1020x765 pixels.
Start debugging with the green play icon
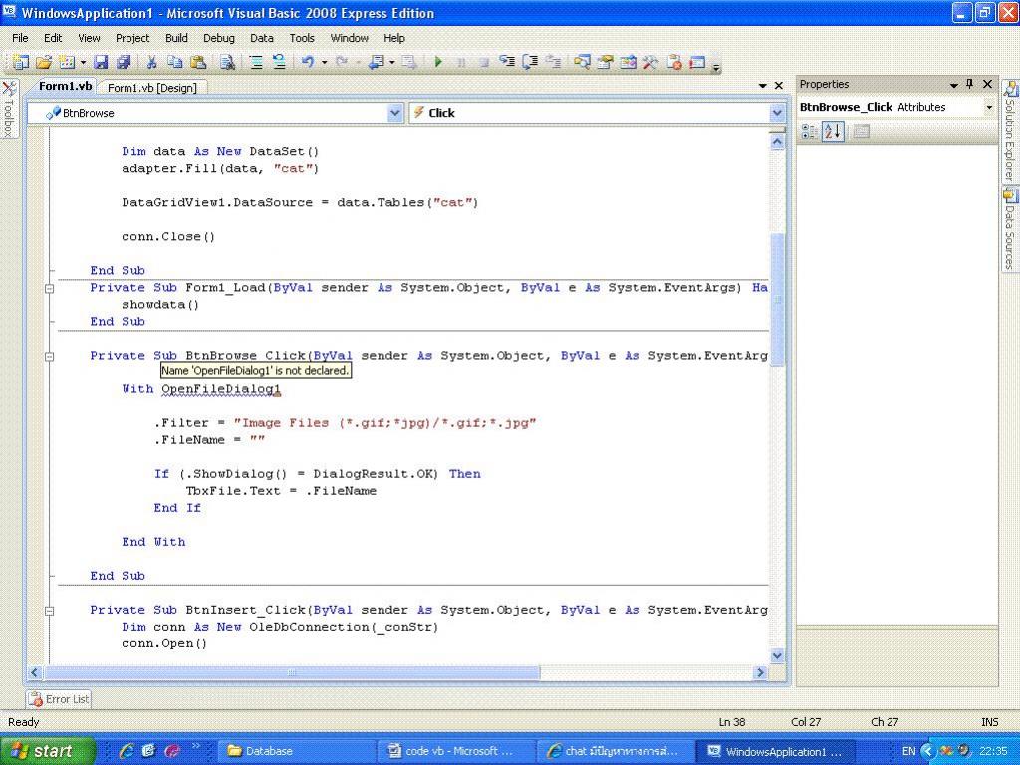point(438,62)
